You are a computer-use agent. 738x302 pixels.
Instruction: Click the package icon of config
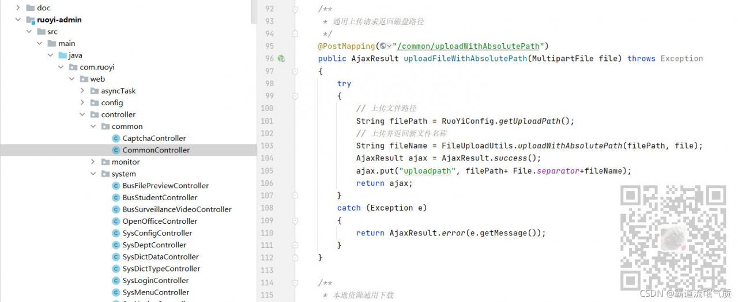pos(95,103)
